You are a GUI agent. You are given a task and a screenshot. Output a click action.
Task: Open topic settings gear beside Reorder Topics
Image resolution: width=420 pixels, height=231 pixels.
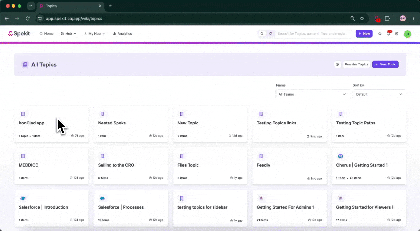pyautogui.click(x=337, y=64)
